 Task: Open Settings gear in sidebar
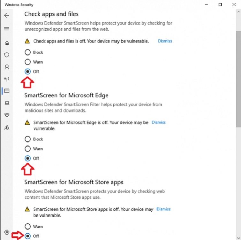click(x=6, y=232)
